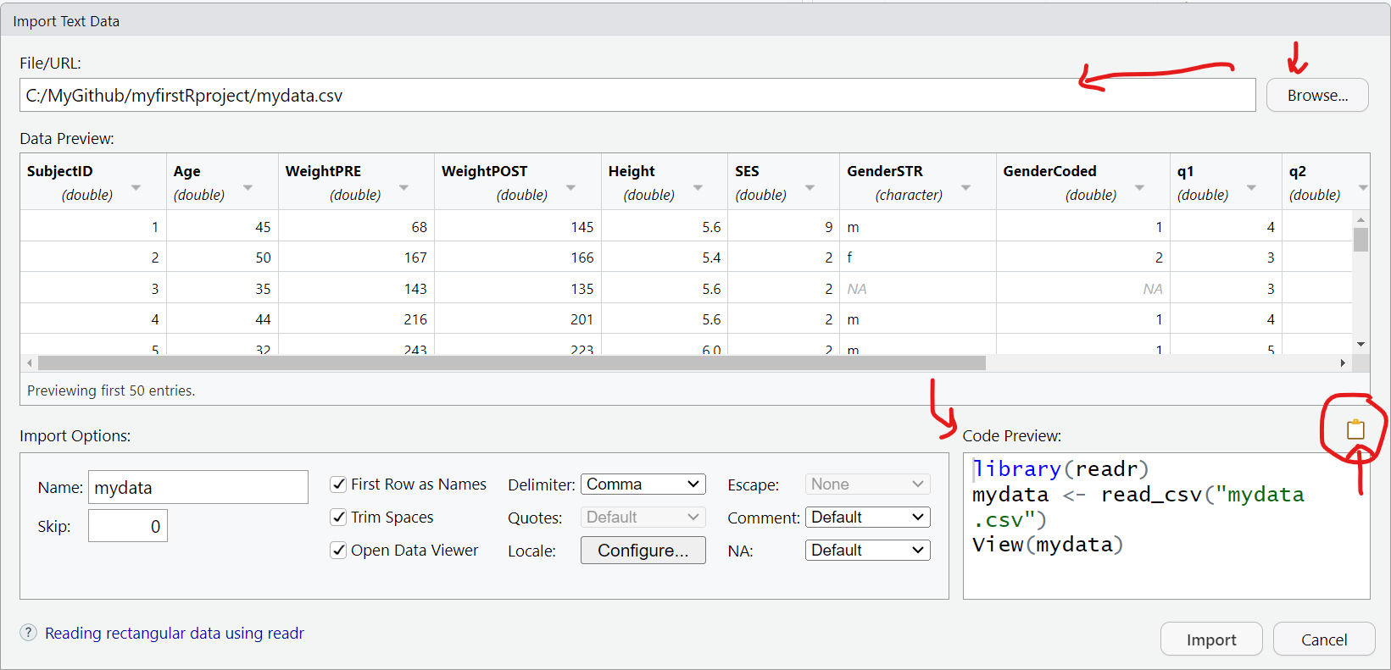This screenshot has width=1391, height=670.
Task: Click the Import button
Action: coord(1211,640)
